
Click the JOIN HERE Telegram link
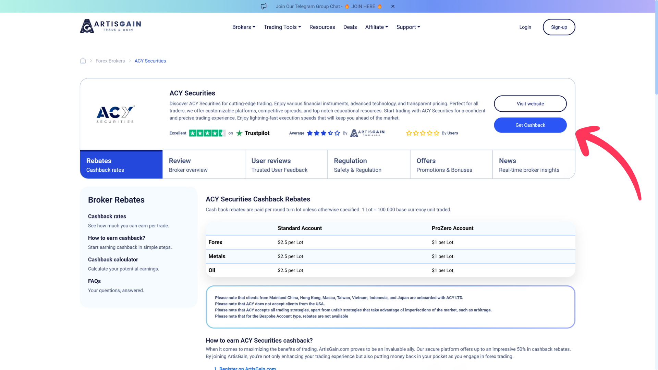point(363,7)
